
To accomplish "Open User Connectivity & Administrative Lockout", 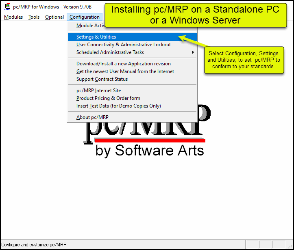I will pos(132,45).
